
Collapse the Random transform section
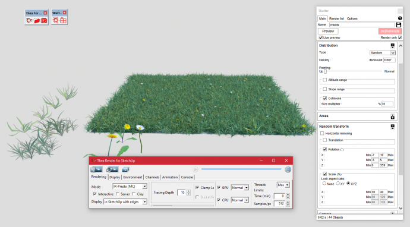click(x=393, y=127)
